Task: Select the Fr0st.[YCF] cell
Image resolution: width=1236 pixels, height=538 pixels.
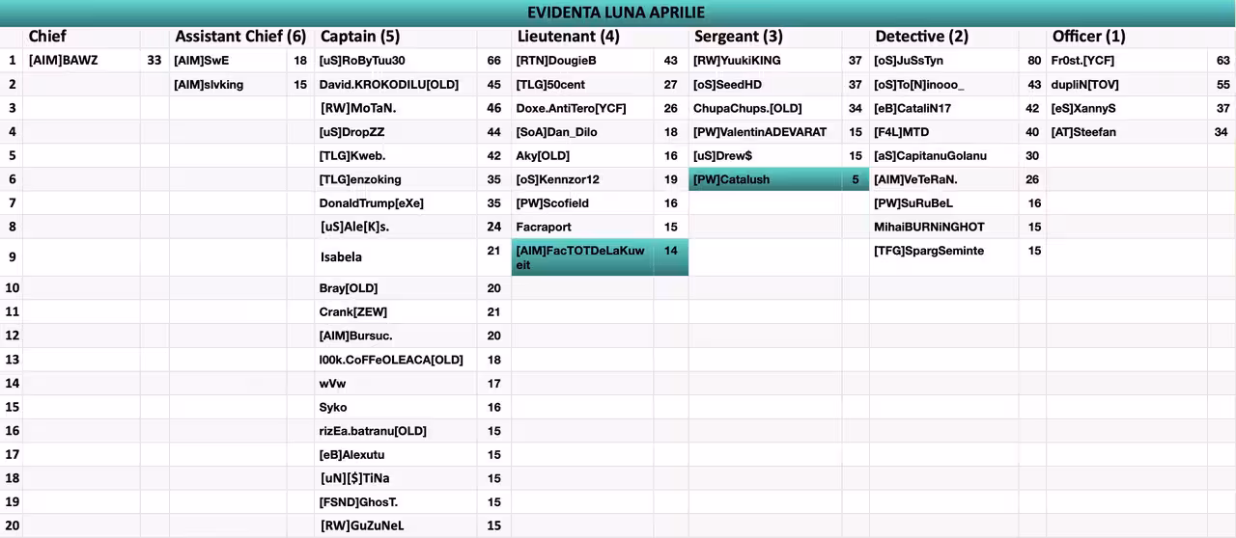Action: 1126,60
